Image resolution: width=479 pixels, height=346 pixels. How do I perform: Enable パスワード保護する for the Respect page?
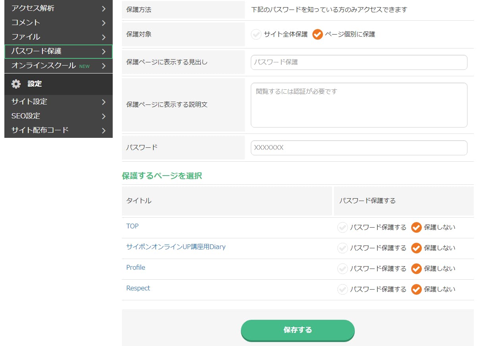click(342, 290)
